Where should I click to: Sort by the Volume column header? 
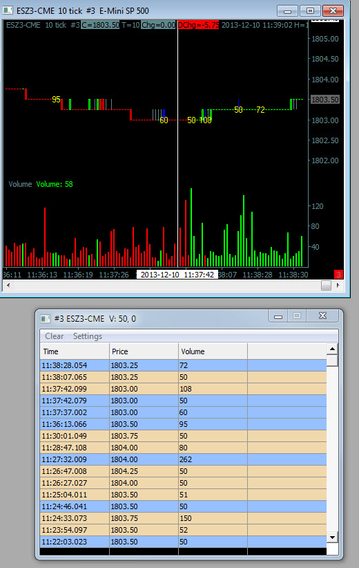click(213, 351)
